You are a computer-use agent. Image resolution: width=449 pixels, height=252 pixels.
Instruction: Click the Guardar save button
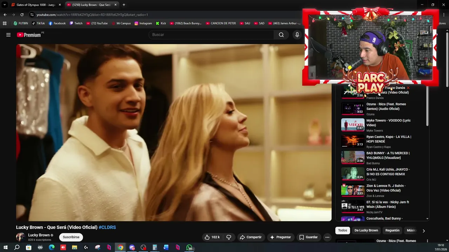tap(308, 237)
